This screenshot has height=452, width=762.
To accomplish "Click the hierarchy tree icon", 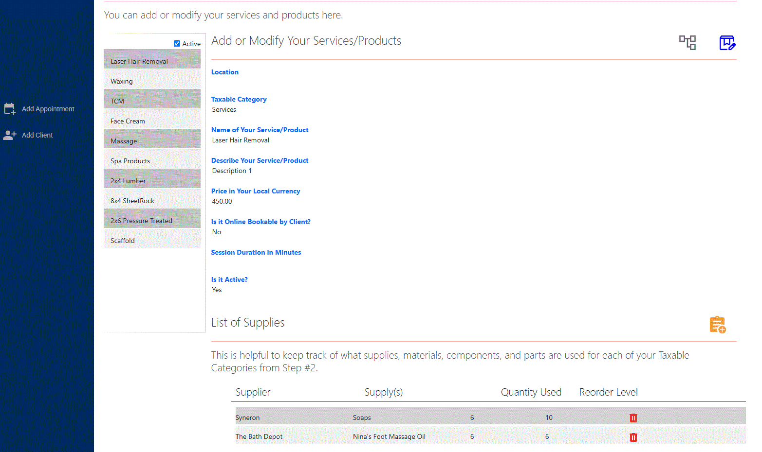I will (688, 43).
